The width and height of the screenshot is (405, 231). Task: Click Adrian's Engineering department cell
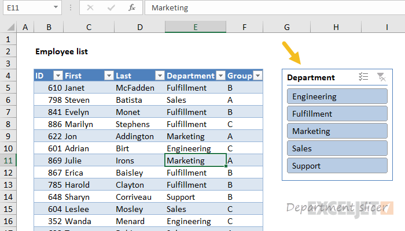click(196, 148)
